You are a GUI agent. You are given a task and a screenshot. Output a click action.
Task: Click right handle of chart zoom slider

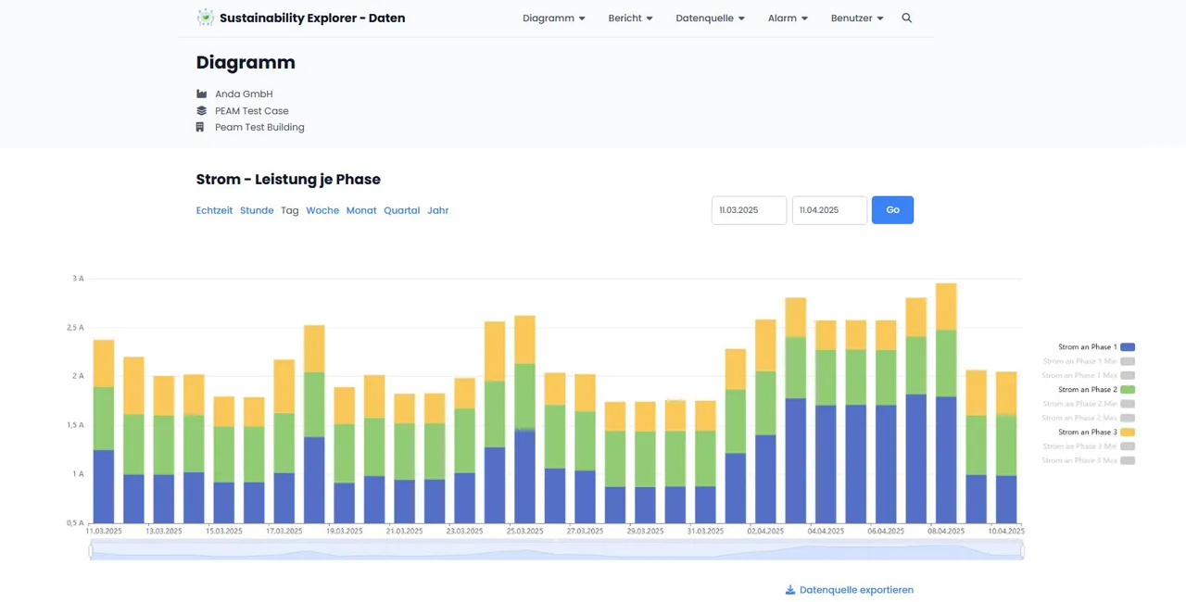pos(1023,551)
